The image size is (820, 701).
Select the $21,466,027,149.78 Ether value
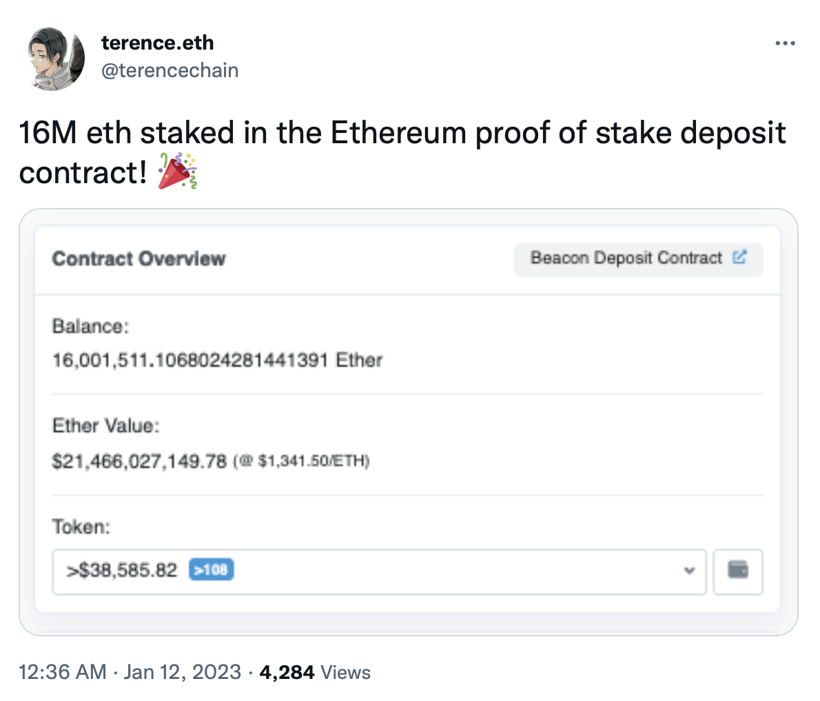[x=139, y=461]
